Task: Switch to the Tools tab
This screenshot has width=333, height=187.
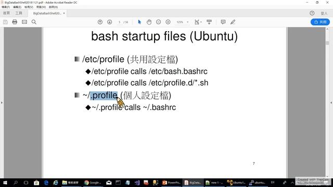Action: [19, 13]
